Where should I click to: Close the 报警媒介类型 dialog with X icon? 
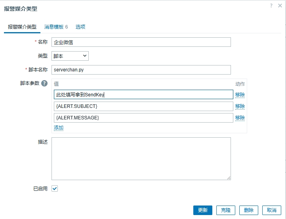(x=279, y=5)
